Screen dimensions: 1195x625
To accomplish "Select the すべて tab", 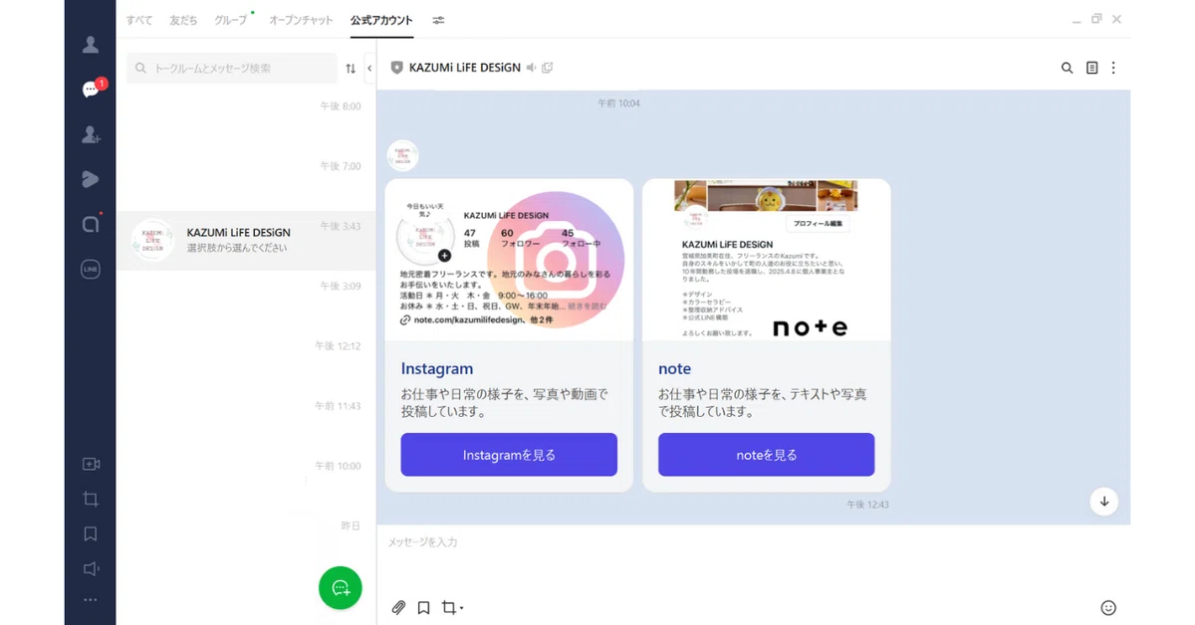I will pos(139,20).
